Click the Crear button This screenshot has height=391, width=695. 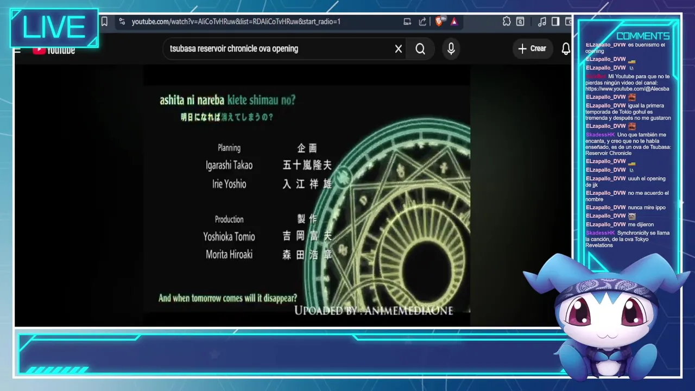pos(533,48)
